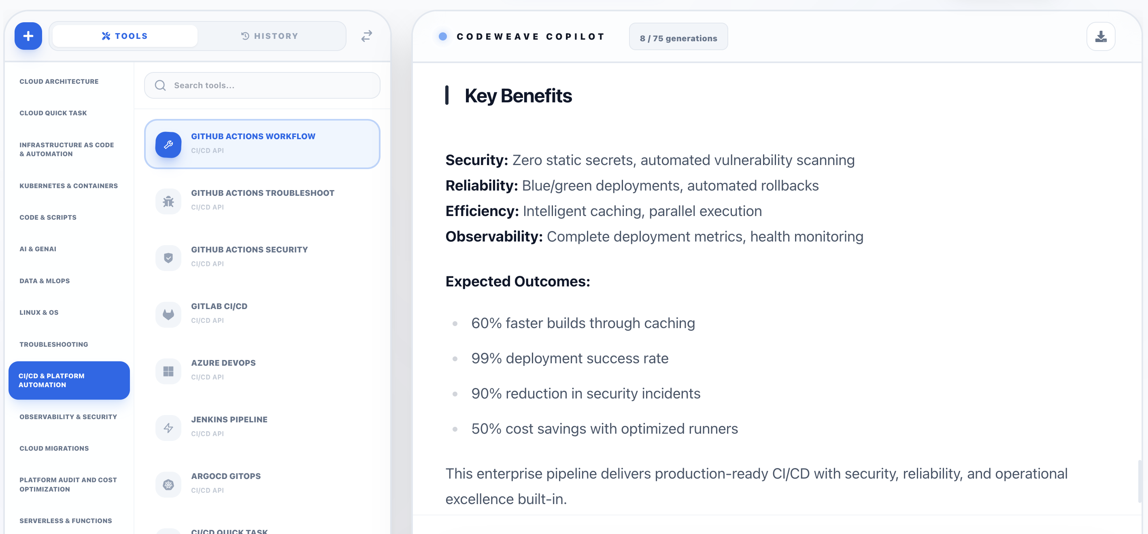Open the ArgoCD GitOps helm icon
Screen dimensions: 1148x534
pos(168,484)
